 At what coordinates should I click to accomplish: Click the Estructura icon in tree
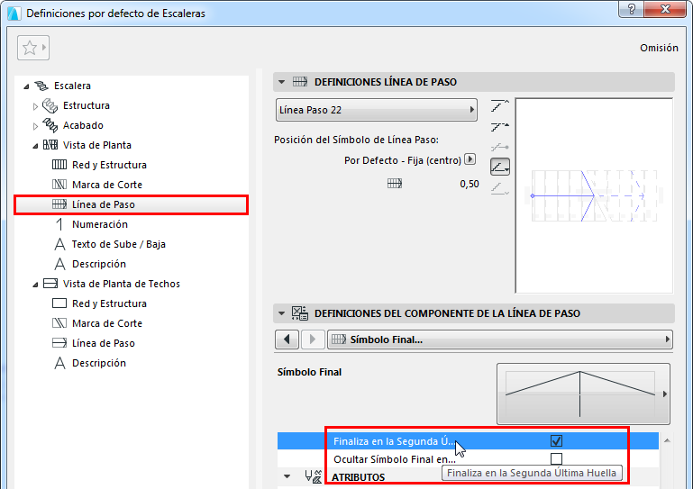pyautogui.click(x=50, y=105)
